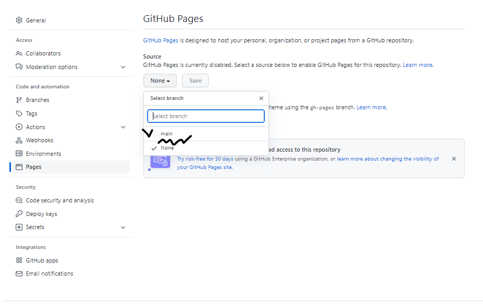Click the Collaborators people icon
The image size is (483, 308).
pyautogui.click(x=19, y=53)
